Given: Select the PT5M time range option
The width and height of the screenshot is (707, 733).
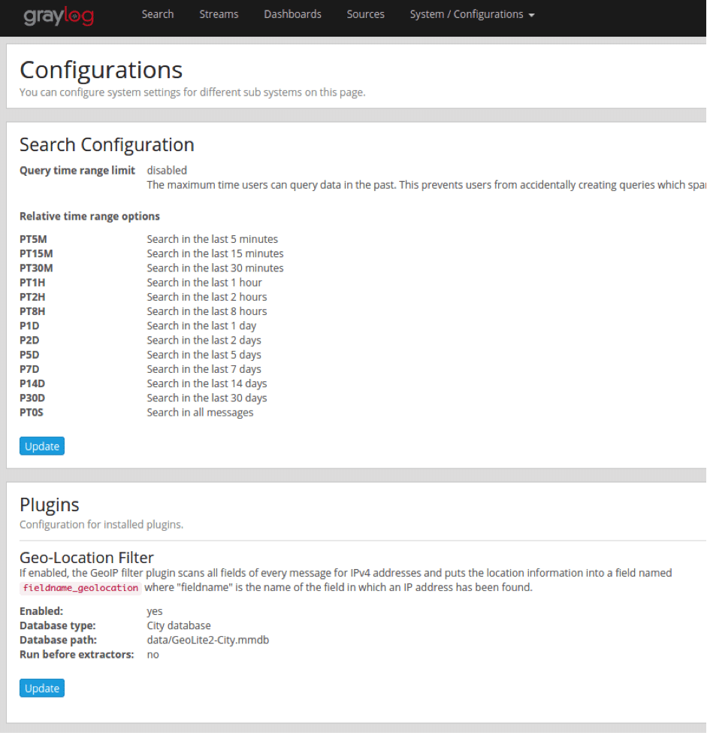Looking at the screenshot, I should point(35,239).
